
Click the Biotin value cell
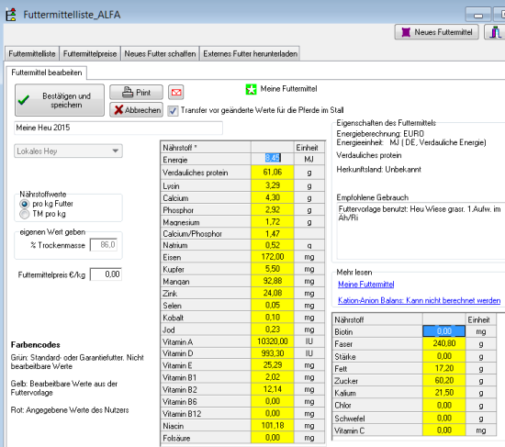tap(444, 331)
